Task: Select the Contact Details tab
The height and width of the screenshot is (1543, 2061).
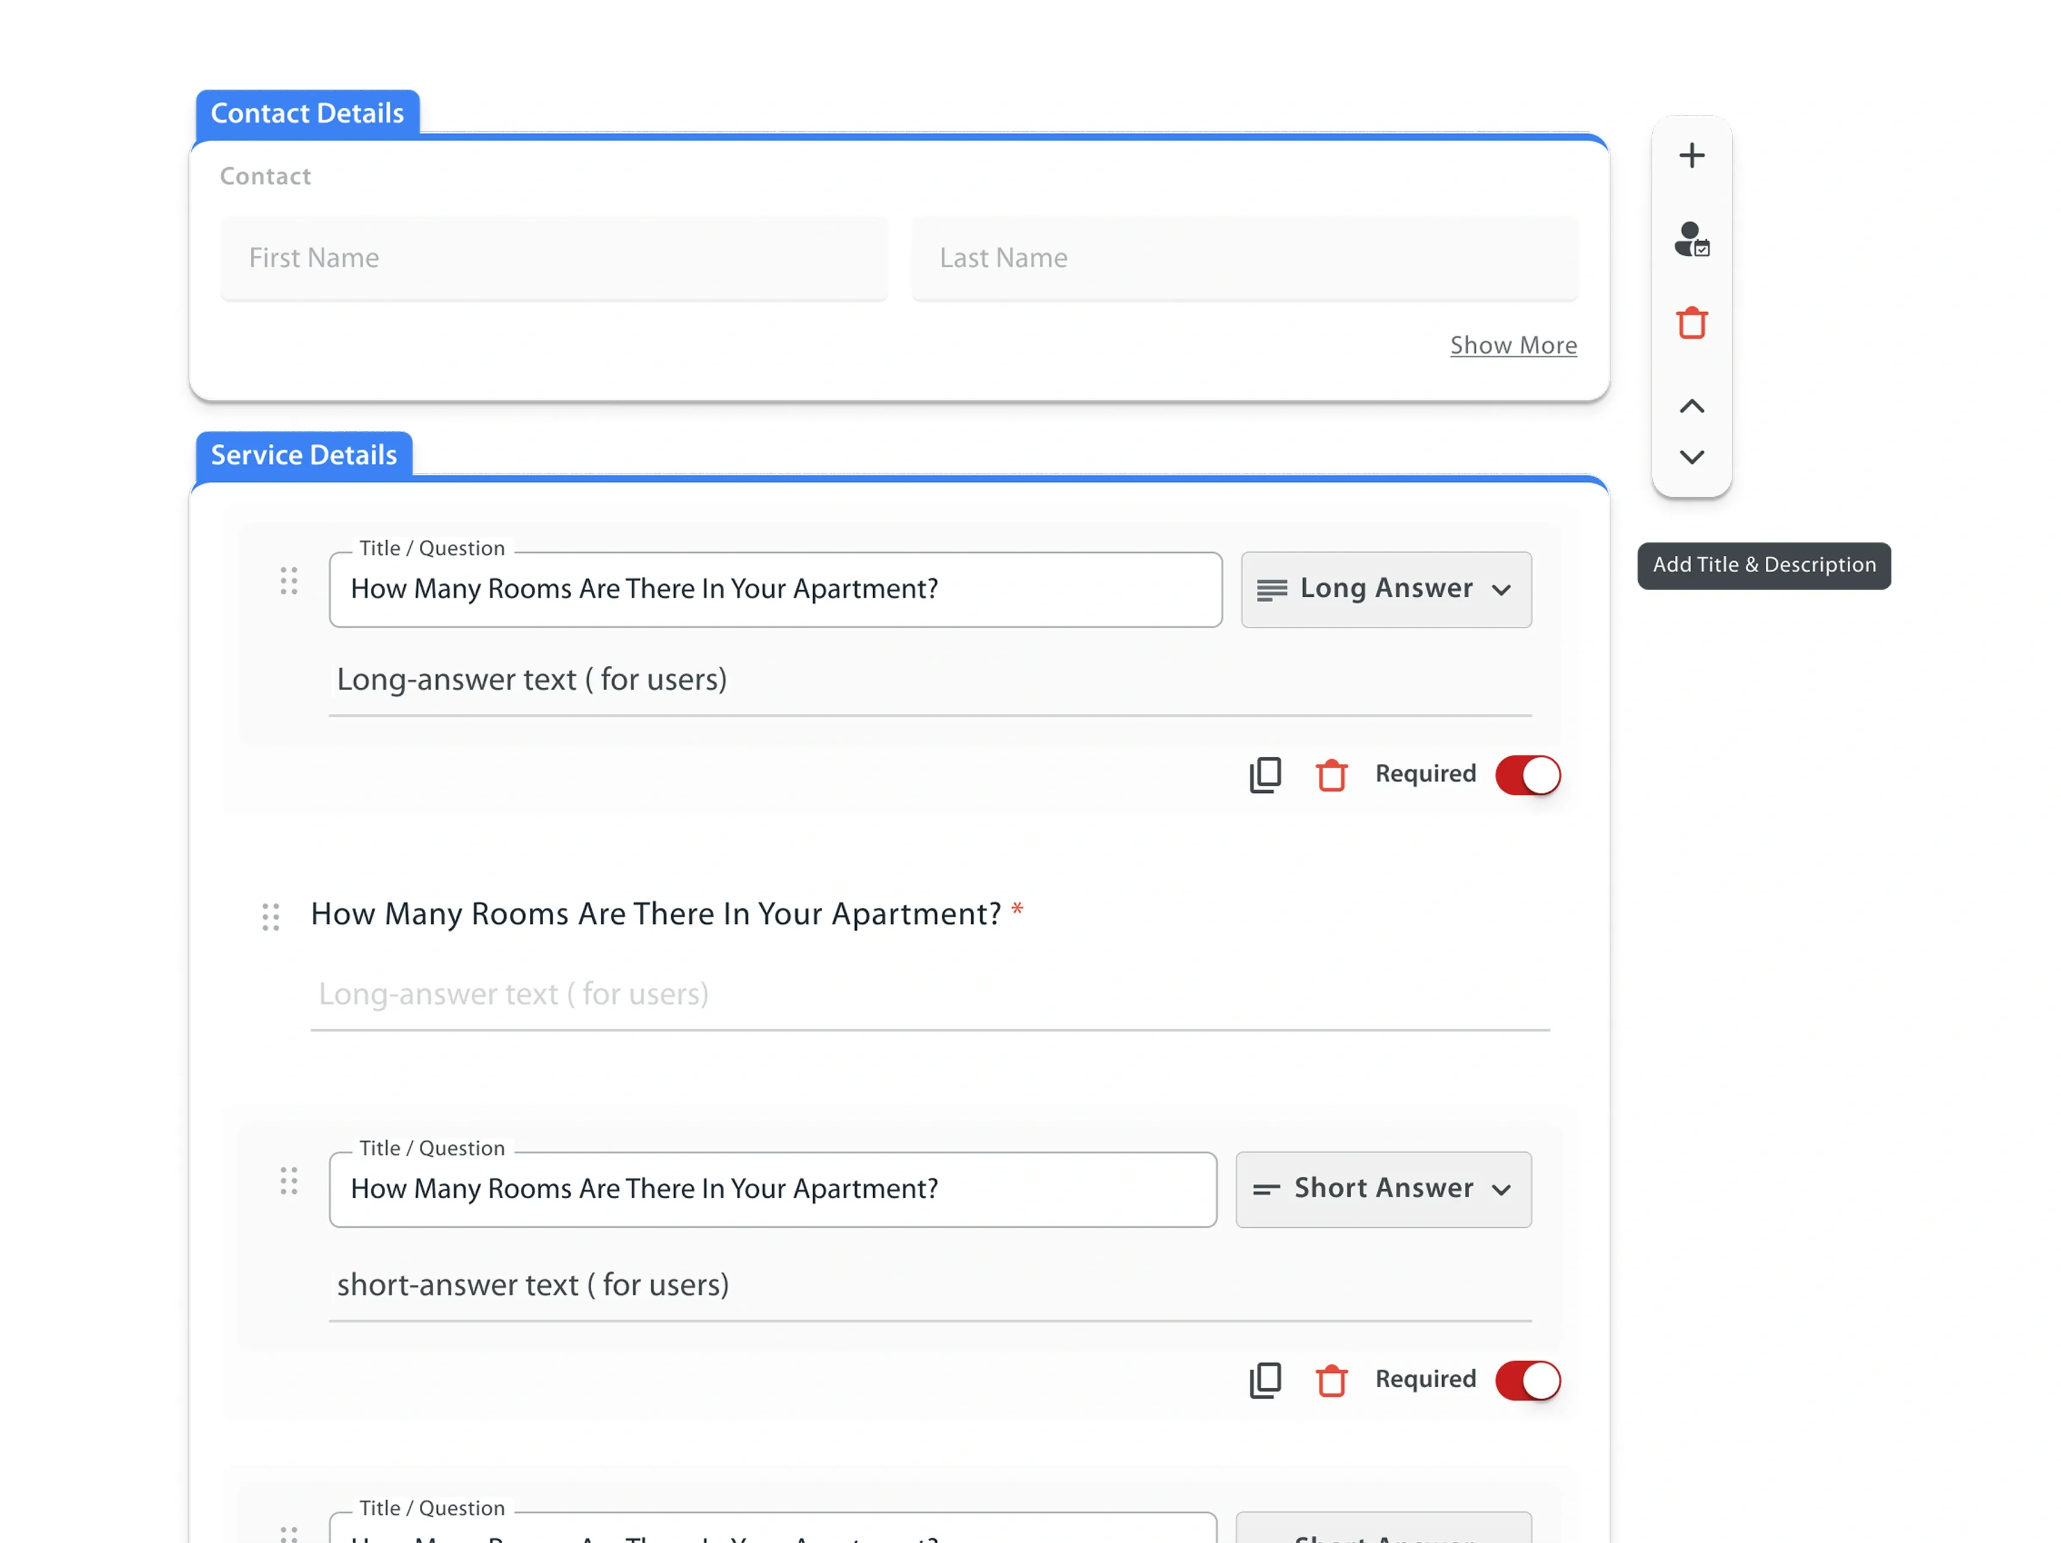Action: (307, 112)
